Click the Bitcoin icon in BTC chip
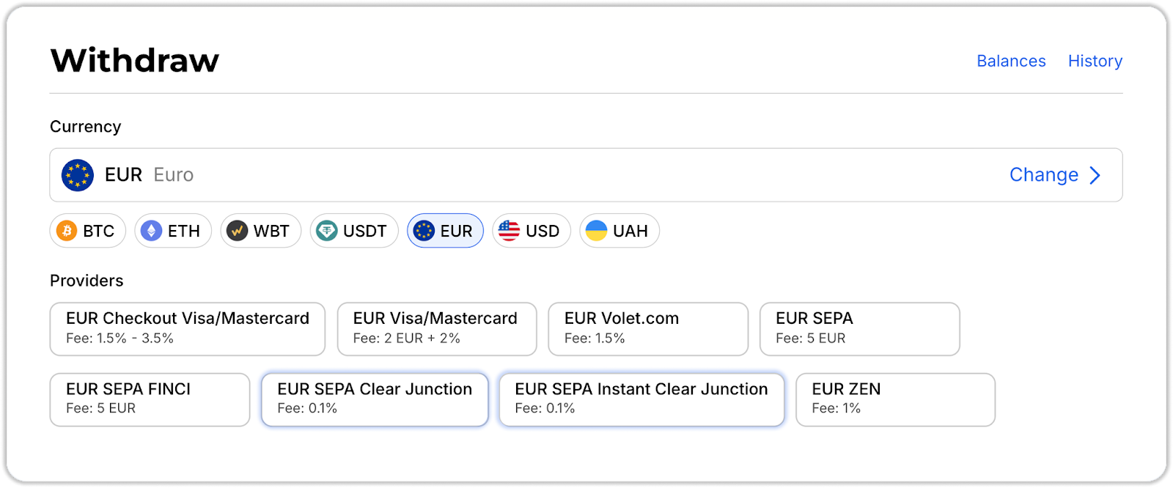This screenshot has width=1173, height=488. click(67, 231)
